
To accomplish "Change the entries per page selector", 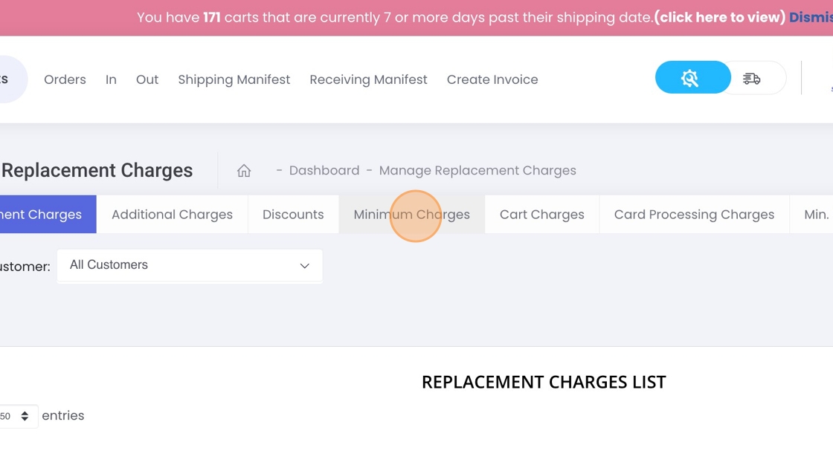I will (16, 416).
